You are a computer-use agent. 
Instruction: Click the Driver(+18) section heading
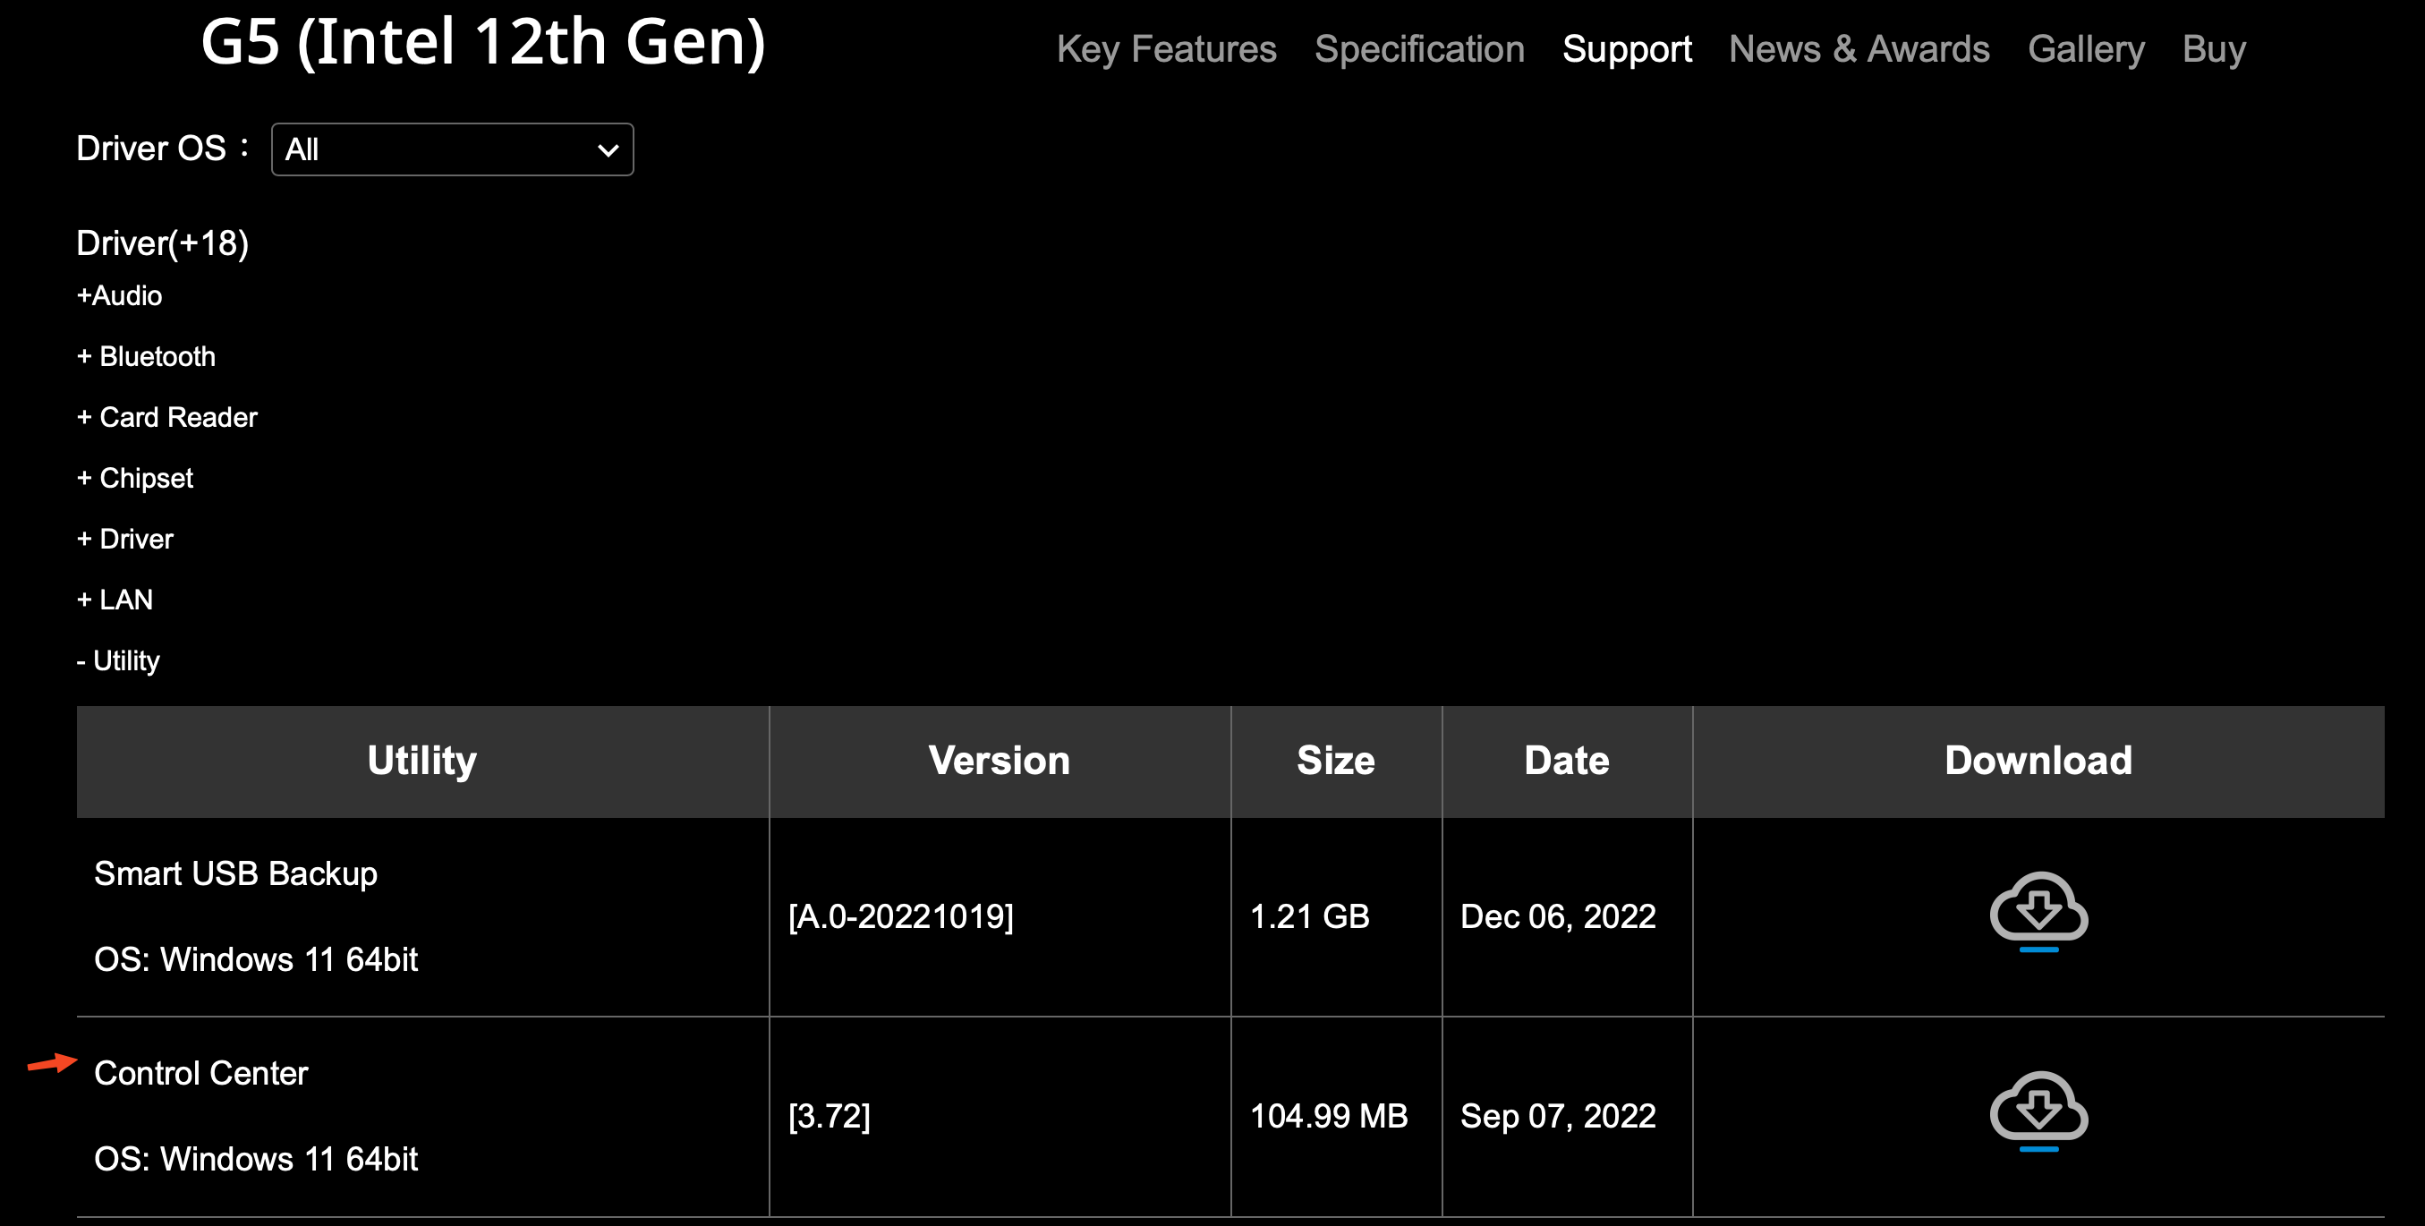[x=163, y=243]
